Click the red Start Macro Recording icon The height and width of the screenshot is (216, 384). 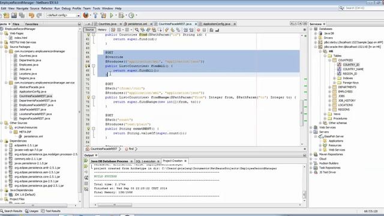point(199,30)
